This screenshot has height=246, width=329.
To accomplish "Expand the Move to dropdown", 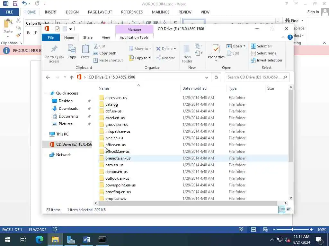I will click(150, 49).
